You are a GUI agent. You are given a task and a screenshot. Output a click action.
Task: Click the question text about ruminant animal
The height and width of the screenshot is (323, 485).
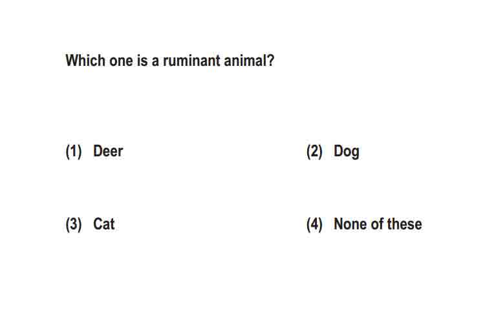click(x=170, y=60)
